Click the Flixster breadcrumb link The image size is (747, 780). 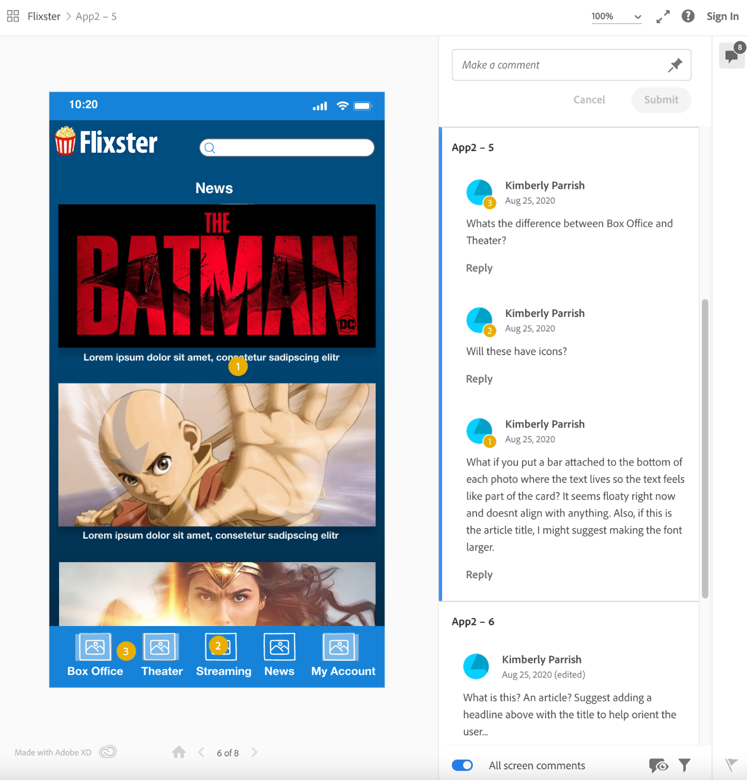coord(44,16)
